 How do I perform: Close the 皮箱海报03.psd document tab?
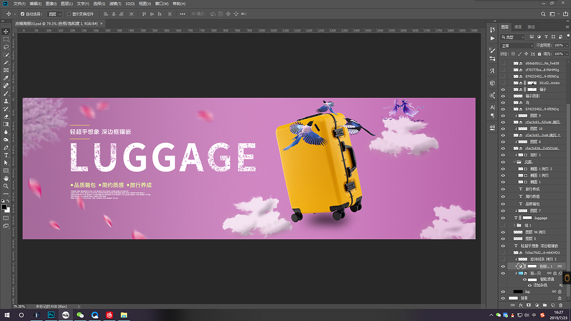click(x=101, y=23)
